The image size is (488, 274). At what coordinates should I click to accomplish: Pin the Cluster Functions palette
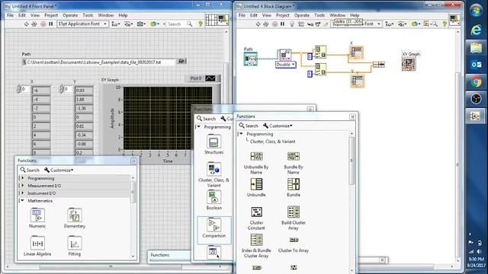click(352, 116)
